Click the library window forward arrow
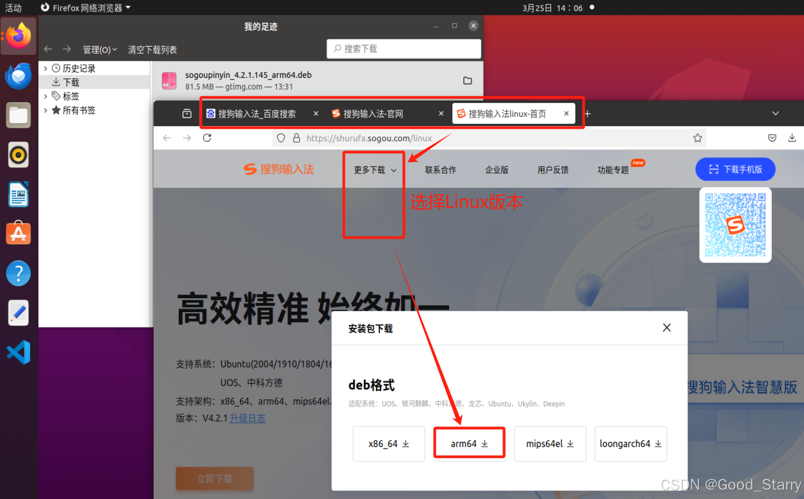 point(67,49)
